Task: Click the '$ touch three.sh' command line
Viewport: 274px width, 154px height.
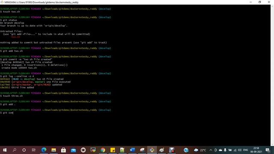Action: (12, 96)
